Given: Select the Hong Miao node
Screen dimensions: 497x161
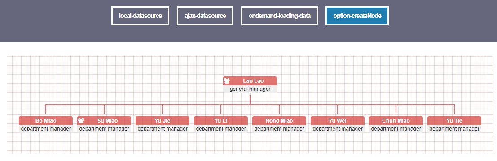Looking at the screenshot, I should (x=279, y=124).
